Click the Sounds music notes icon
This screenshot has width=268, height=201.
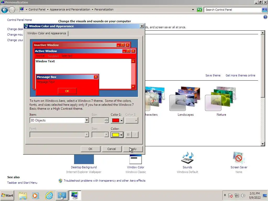tap(187, 158)
